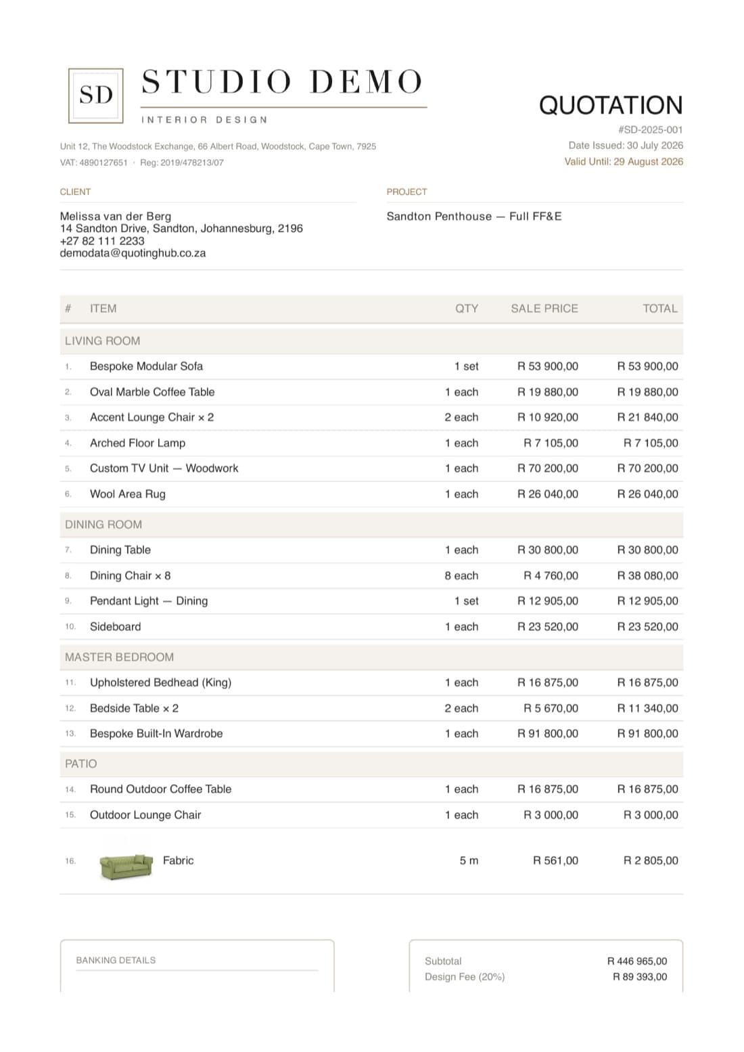Click the STUDIO DEMO heading

[x=282, y=82]
